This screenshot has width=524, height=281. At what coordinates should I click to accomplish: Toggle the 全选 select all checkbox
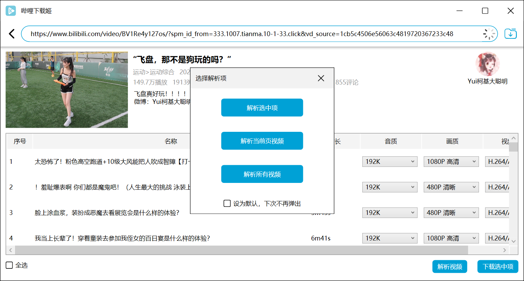pos(10,265)
